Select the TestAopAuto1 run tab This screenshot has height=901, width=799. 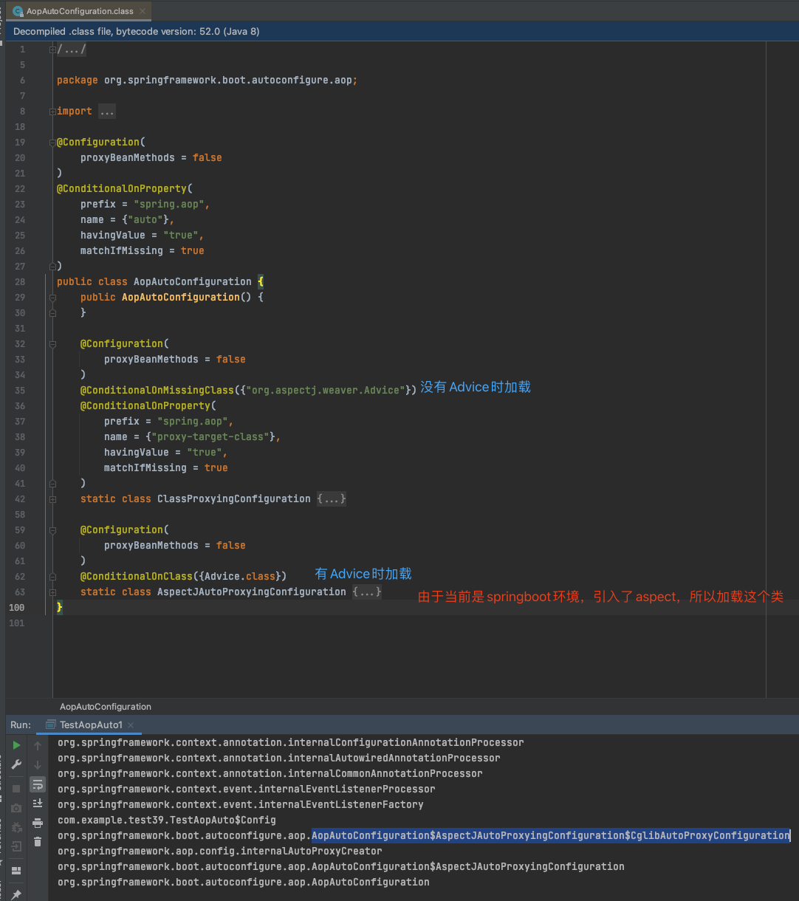[x=88, y=725]
